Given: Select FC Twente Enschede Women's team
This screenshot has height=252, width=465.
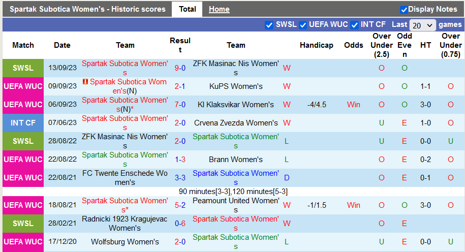Looking at the screenshot, I should [125, 178].
